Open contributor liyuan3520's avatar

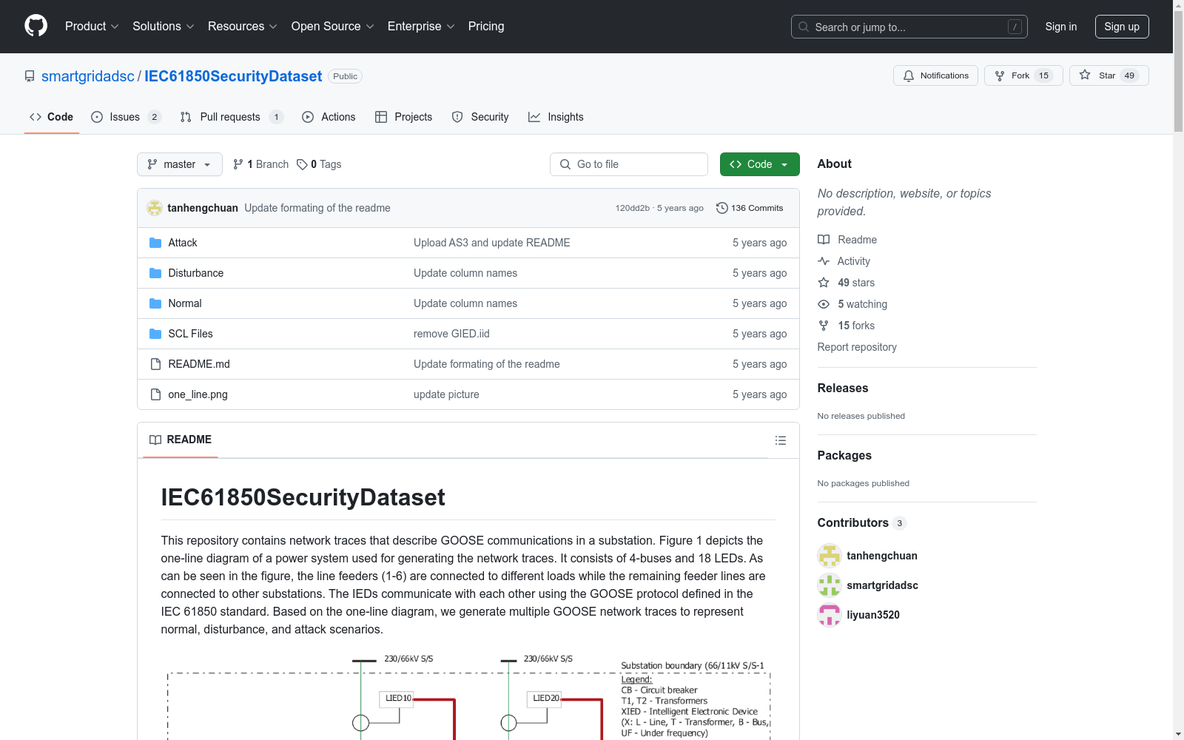coord(830,615)
